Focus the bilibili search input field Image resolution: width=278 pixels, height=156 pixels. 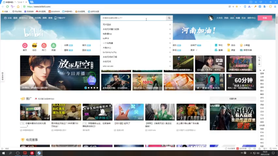pyautogui.click(x=133, y=18)
